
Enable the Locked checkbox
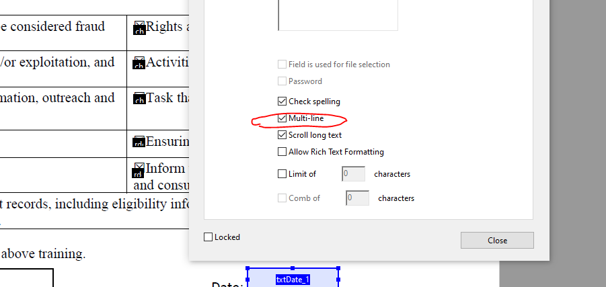208,237
